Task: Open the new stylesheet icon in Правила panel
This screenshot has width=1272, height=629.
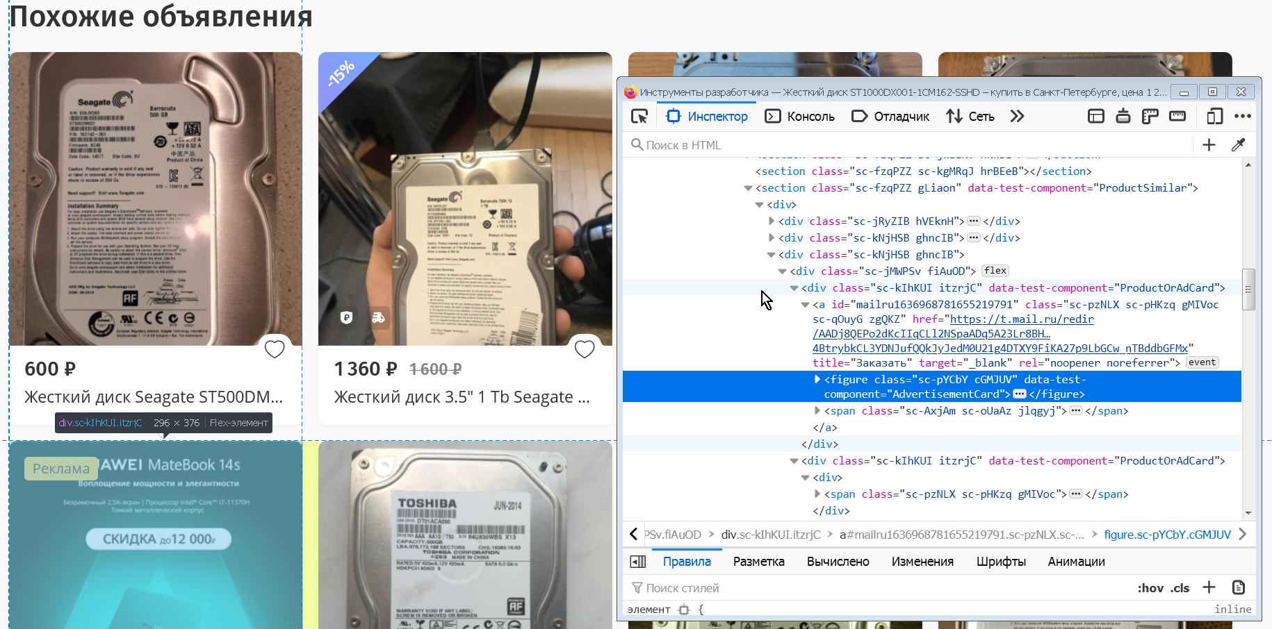Action: point(1239,587)
